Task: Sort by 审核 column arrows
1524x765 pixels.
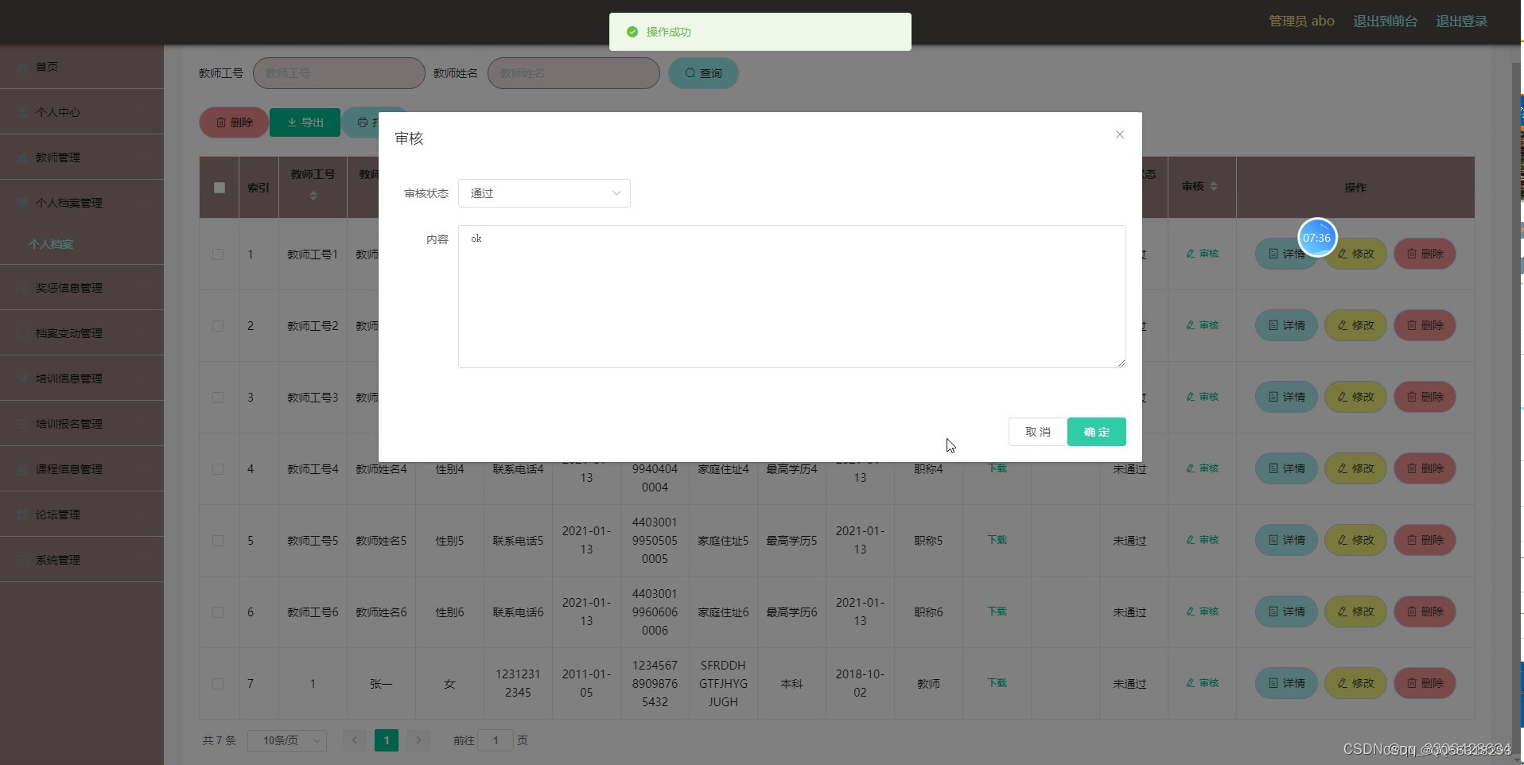Action: [x=1214, y=187]
